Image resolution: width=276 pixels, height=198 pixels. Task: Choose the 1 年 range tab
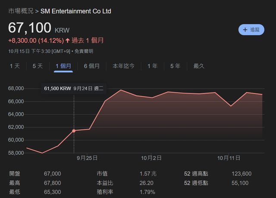pos(152,66)
